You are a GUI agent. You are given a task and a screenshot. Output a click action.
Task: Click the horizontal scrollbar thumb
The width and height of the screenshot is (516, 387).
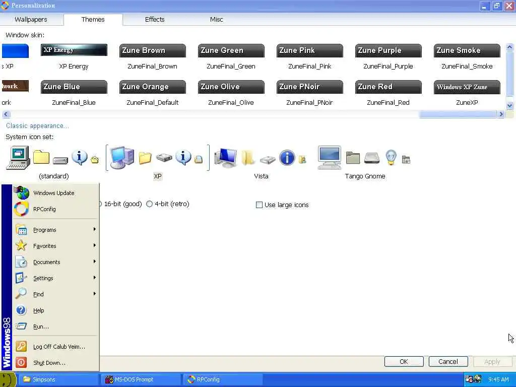point(458,114)
